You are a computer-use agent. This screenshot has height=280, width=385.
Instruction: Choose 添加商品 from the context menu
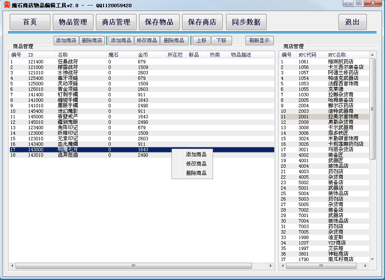click(196, 155)
